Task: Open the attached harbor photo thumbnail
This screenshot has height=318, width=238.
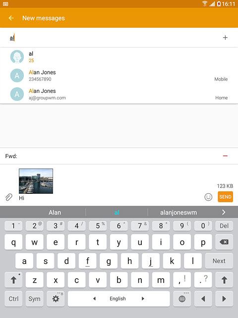Action: coord(36,181)
